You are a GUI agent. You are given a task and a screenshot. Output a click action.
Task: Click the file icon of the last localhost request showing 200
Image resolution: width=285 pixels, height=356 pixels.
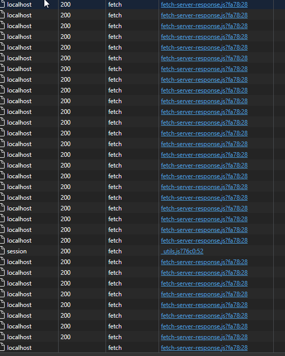(x=2, y=337)
